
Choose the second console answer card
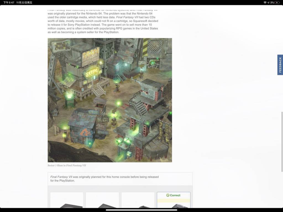click(102, 200)
